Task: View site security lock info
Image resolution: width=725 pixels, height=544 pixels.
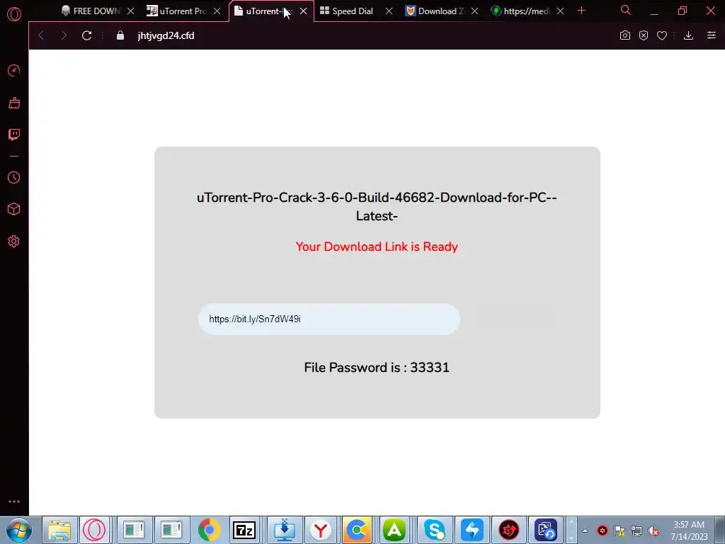Action: (x=120, y=35)
